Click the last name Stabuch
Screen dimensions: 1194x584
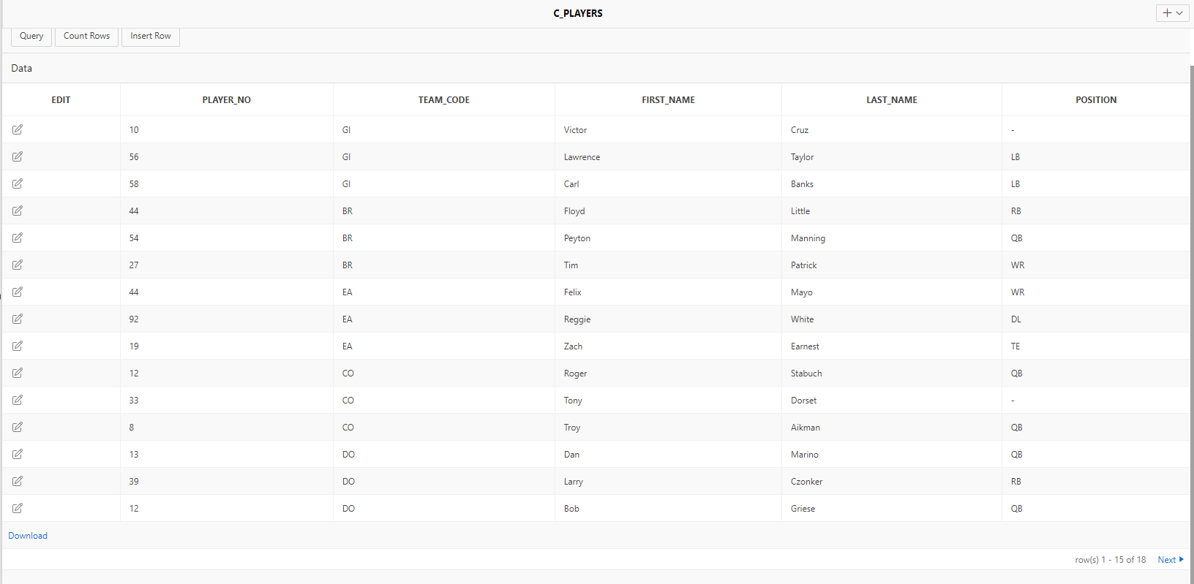point(806,373)
